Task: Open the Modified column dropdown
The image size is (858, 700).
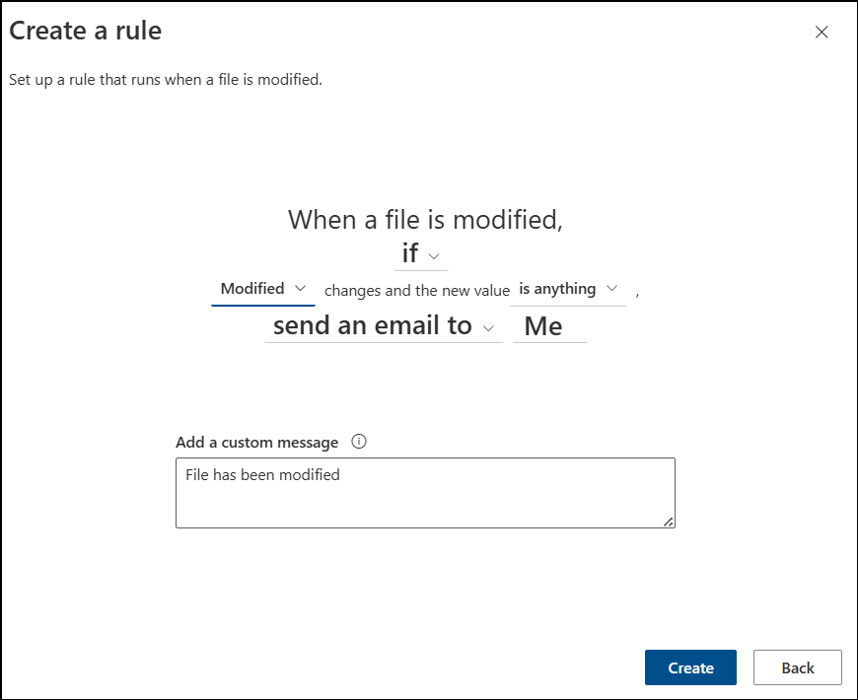Action: click(x=263, y=289)
